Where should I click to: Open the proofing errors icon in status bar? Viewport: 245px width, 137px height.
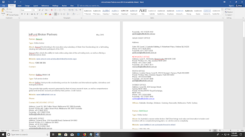tap(22, 131)
